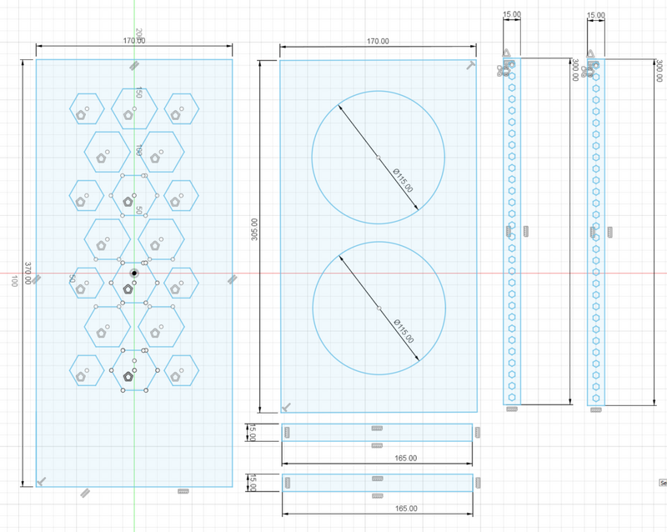
Task: Click the polygon constraint icon inside the top-center hexagon
Action: tap(128, 115)
